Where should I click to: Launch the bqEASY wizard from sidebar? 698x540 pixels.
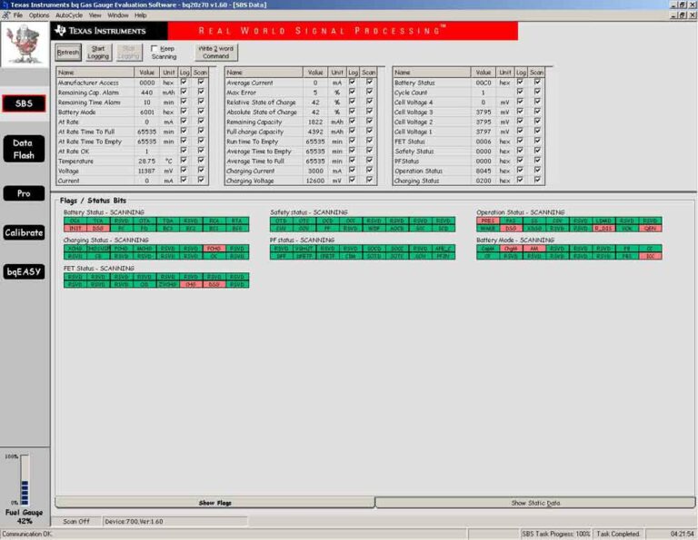pyautogui.click(x=23, y=271)
